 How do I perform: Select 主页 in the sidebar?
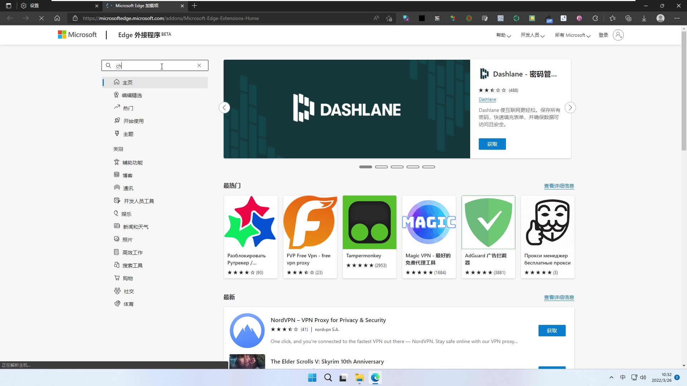tap(155, 83)
